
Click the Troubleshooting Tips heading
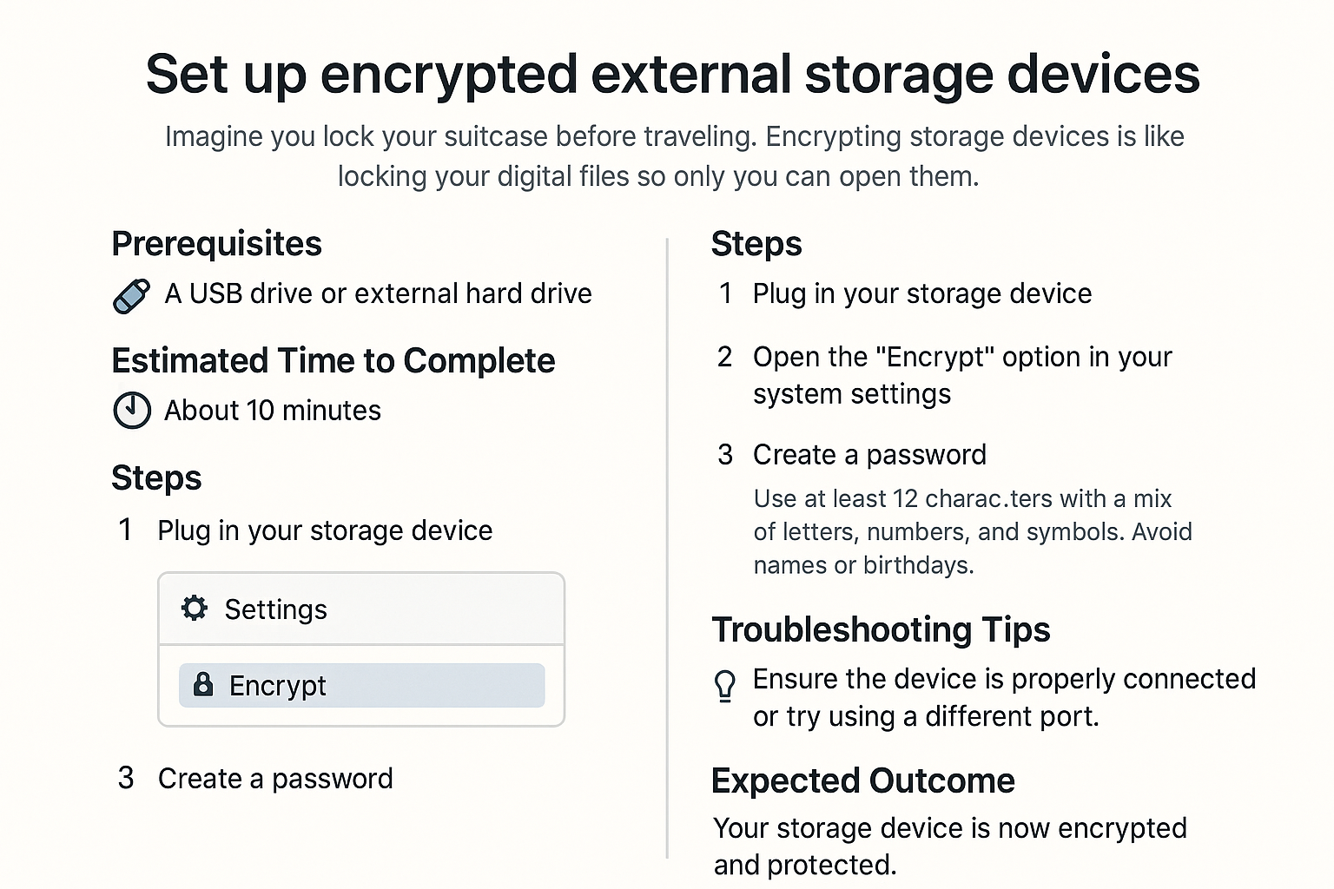[x=881, y=630]
